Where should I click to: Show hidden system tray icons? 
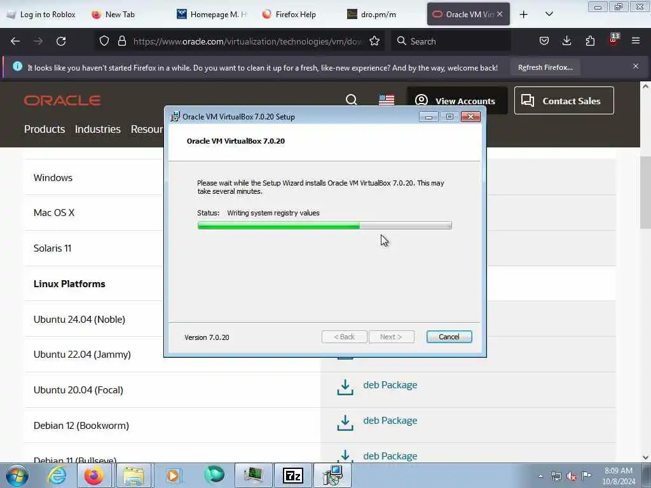point(540,477)
